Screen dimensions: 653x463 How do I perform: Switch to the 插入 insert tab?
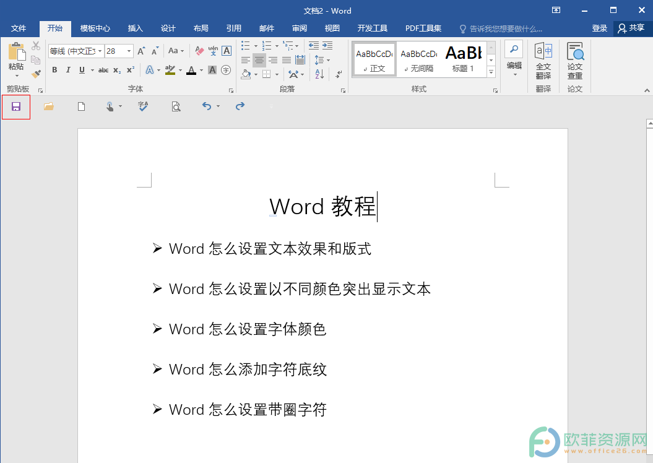coord(136,28)
